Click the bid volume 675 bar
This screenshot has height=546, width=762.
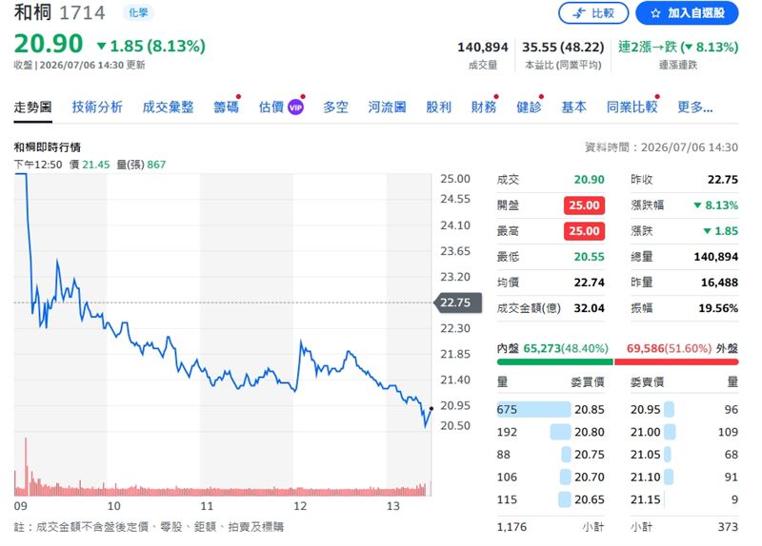(x=533, y=410)
